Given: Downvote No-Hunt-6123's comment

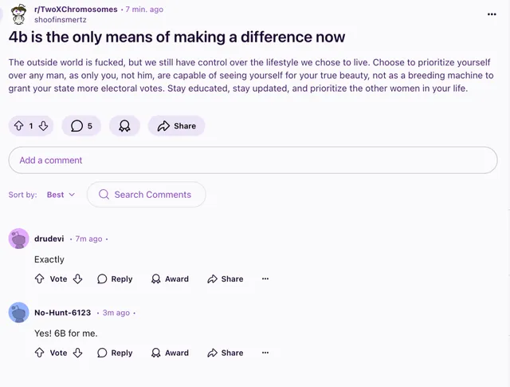Looking at the screenshot, I should tap(78, 353).
